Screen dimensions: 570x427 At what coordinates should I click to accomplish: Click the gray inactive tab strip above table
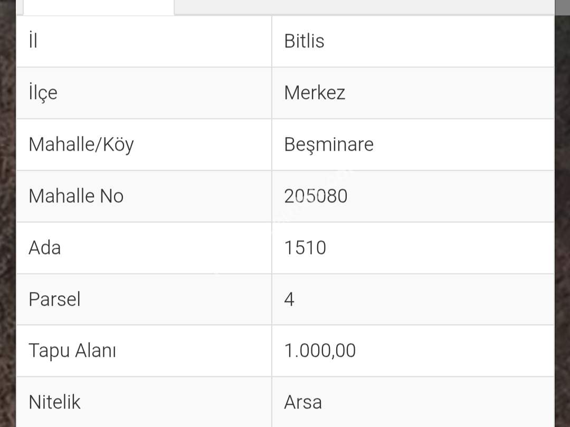tap(364, 7)
